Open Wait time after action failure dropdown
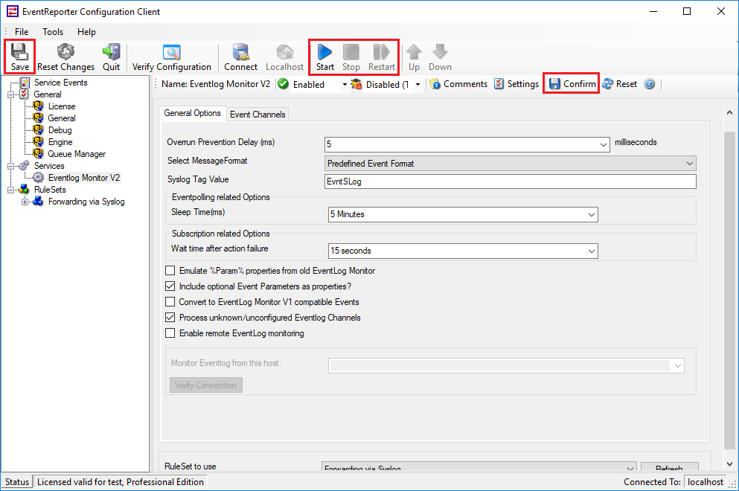 coord(592,251)
